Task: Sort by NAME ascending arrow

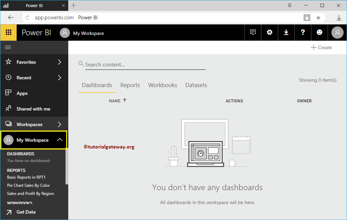Action: pyautogui.click(x=125, y=100)
